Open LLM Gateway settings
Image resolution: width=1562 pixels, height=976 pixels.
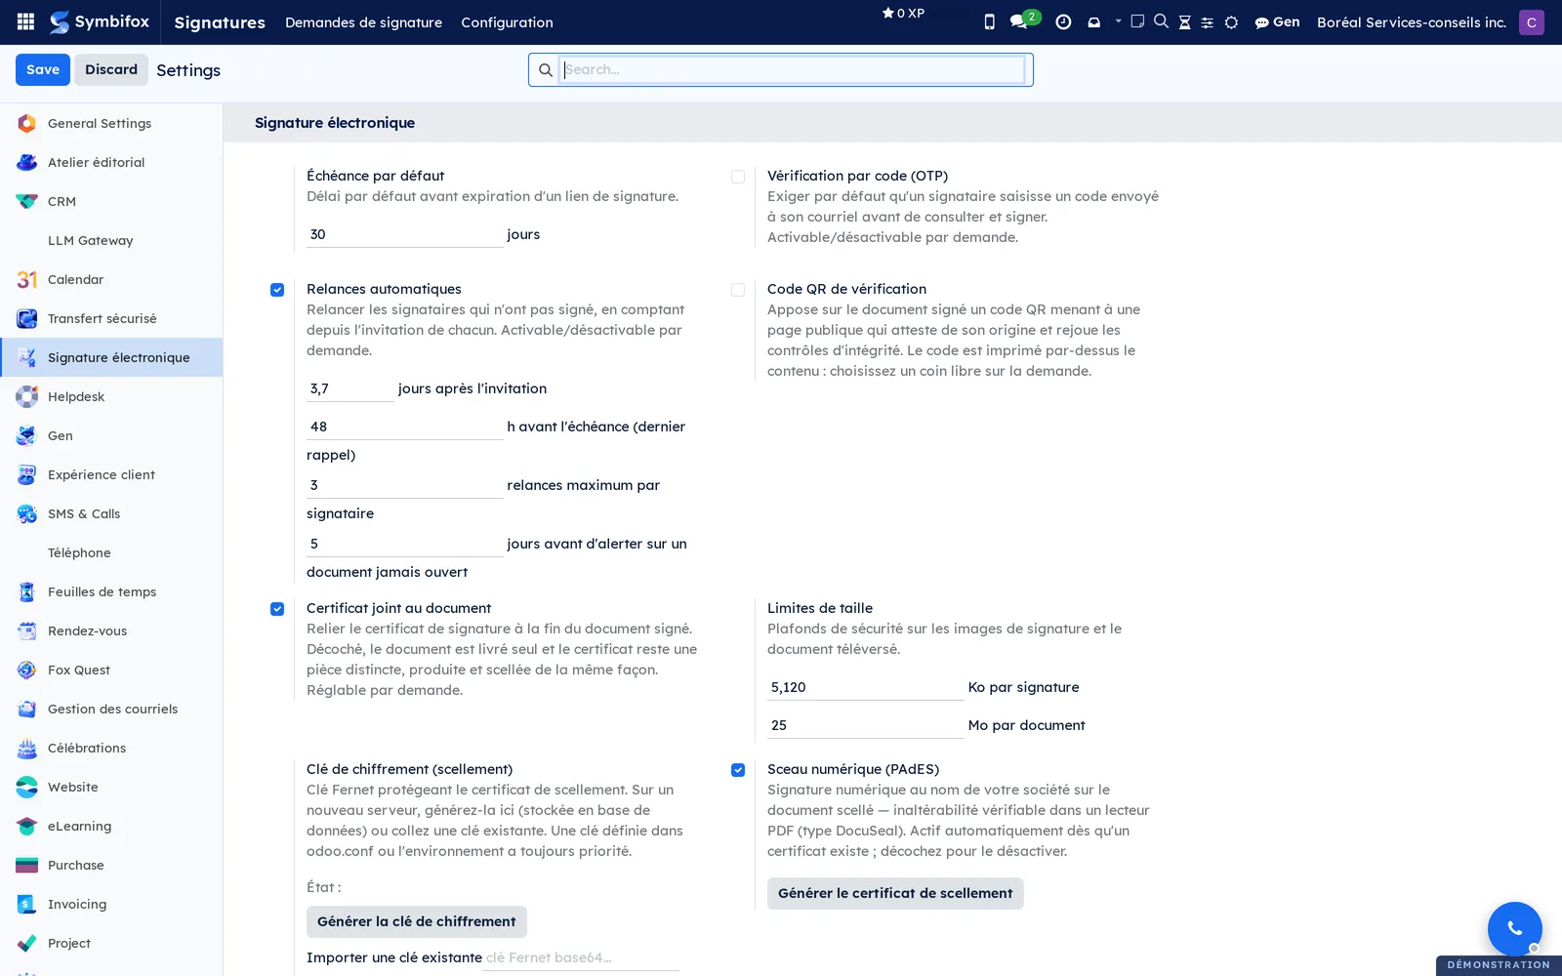111,240
